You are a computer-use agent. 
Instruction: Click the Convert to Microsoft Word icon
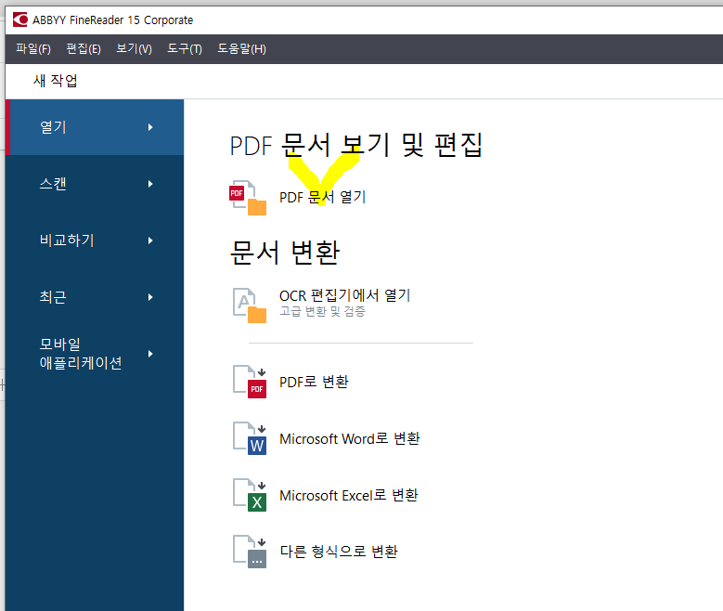[x=250, y=438]
